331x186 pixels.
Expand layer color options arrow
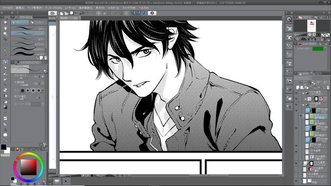tap(326, 49)
